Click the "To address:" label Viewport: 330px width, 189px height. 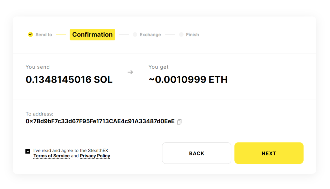coord(40,114)
